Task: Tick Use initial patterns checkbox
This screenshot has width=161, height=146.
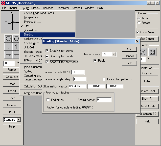Action: coord(104,79)
